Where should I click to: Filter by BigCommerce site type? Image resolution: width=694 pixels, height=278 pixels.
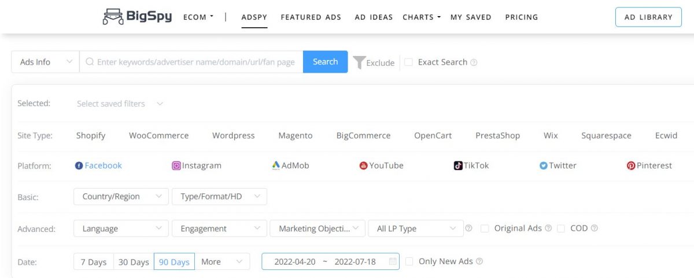point(363,136)
